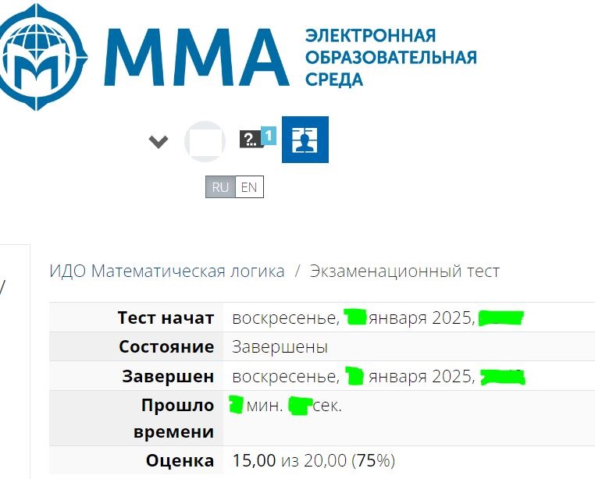This screenshot has height=479, width=595.
Task: Click the large MMA wordmark
Action: coord(197,57)
